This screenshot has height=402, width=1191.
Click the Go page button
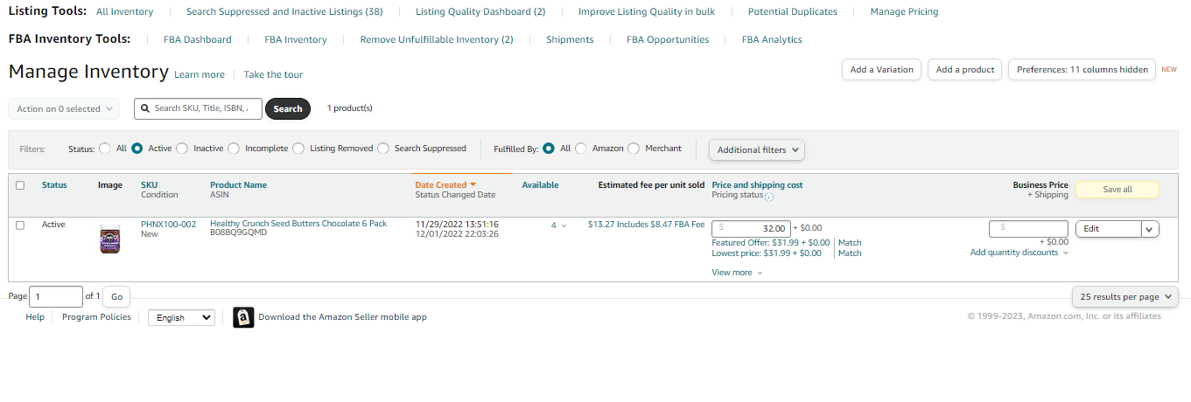116,297
